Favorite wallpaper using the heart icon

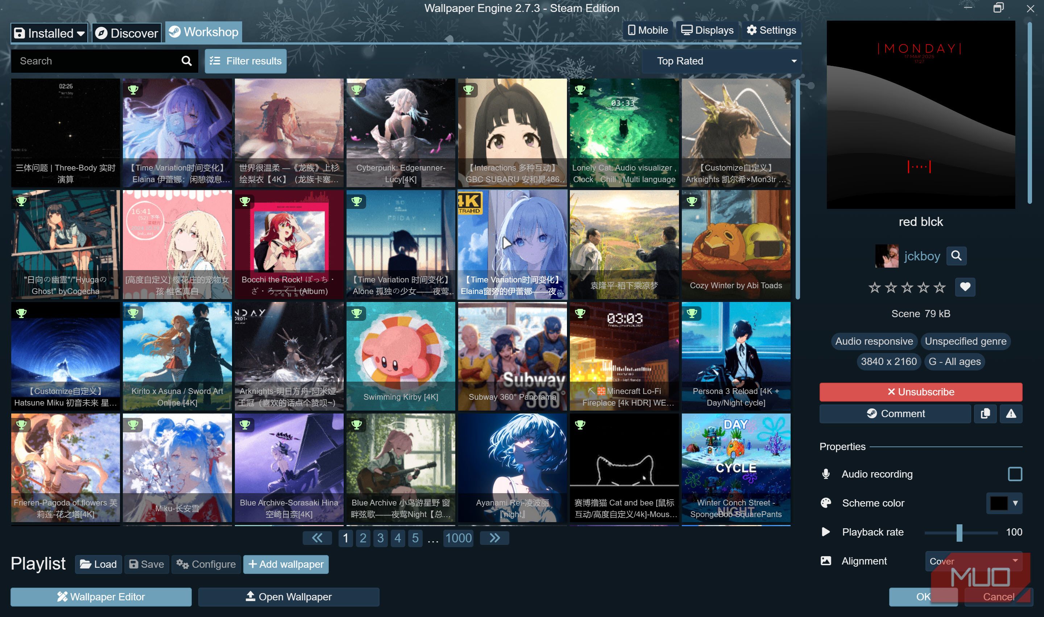(965, 287)
